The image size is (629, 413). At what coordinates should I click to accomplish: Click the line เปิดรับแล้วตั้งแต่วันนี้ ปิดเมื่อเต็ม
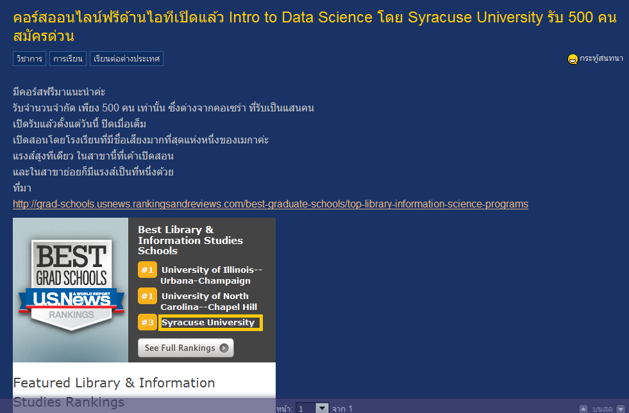(80, 124)
